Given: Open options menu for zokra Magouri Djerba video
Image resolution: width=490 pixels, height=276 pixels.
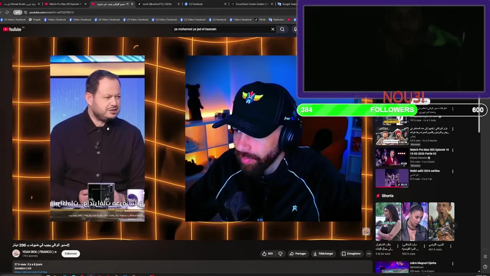Looking at the screenshot, I should 452,264.
